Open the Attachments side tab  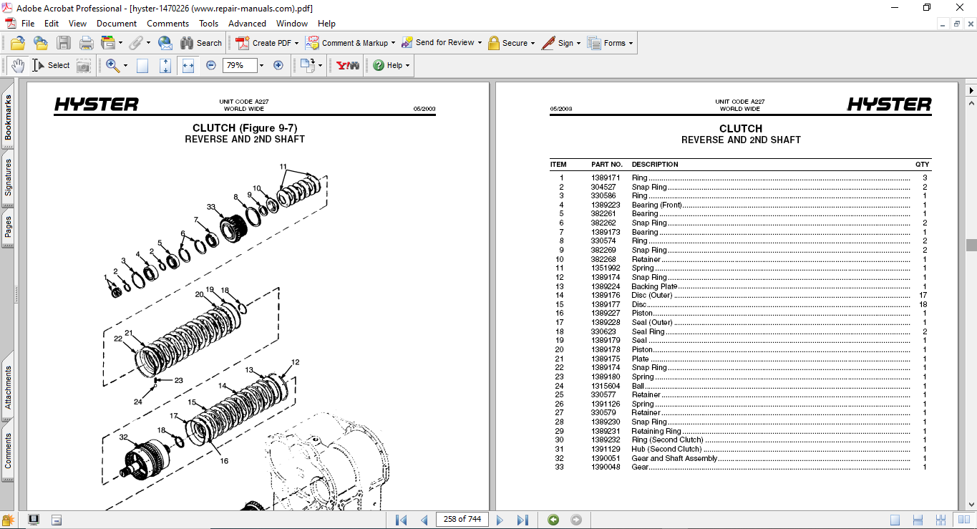point(8,388)
